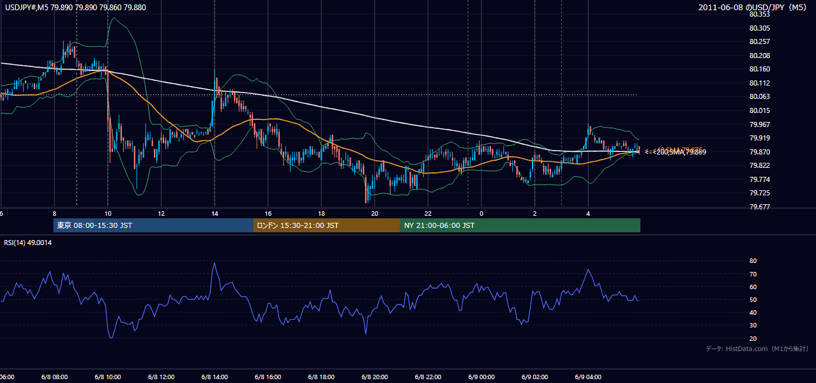816x383 pixels.
Task: Click the RSI(14) 49.0014 indicator label
Action: [x=27, y=243]
